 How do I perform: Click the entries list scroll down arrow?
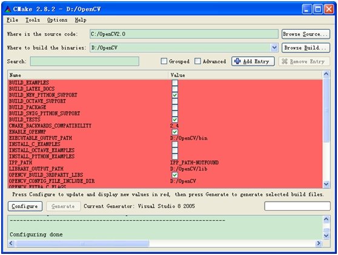[x=326, y=184]
